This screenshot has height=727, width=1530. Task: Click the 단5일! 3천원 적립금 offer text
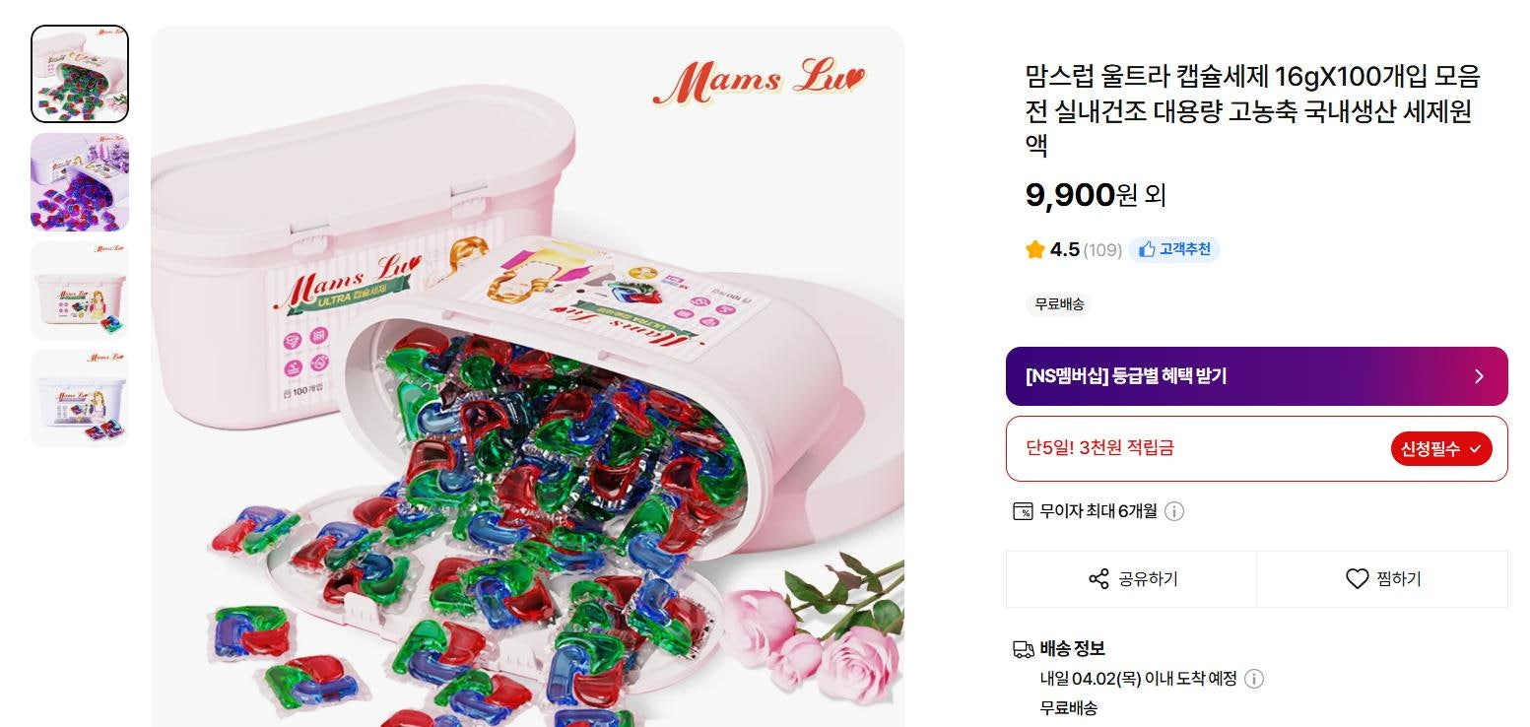1099,448
